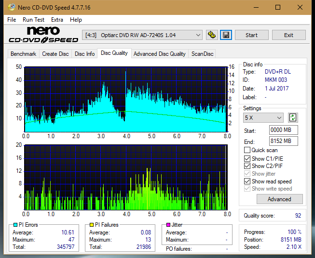Click the PI Errors total 345797
Image resolution: width=315 pixels, height=258 pixels.
[66, 246]
